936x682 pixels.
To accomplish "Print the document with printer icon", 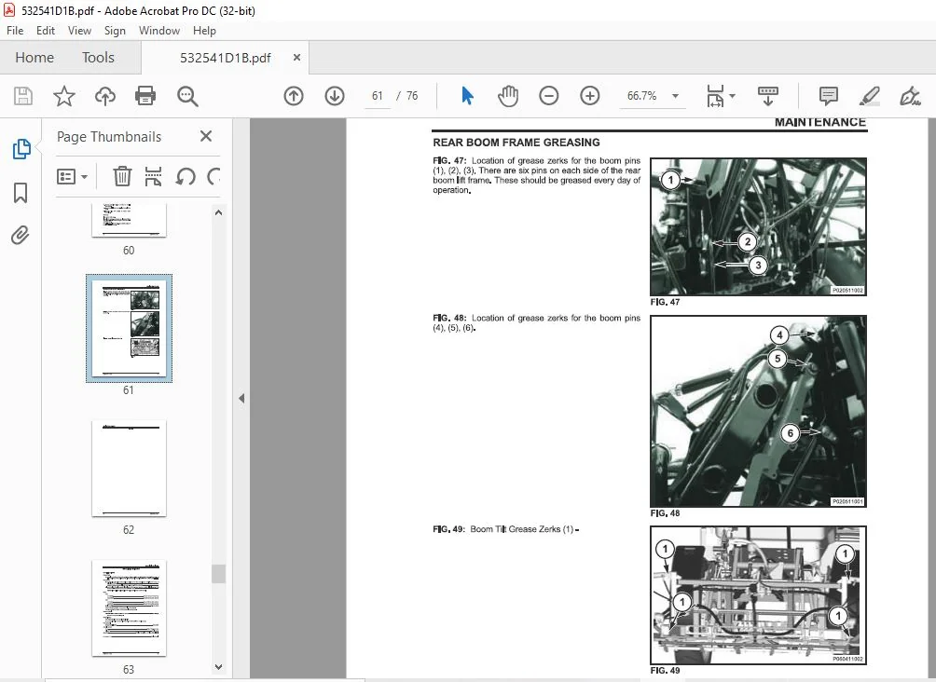I will click(x=145, y=96).
